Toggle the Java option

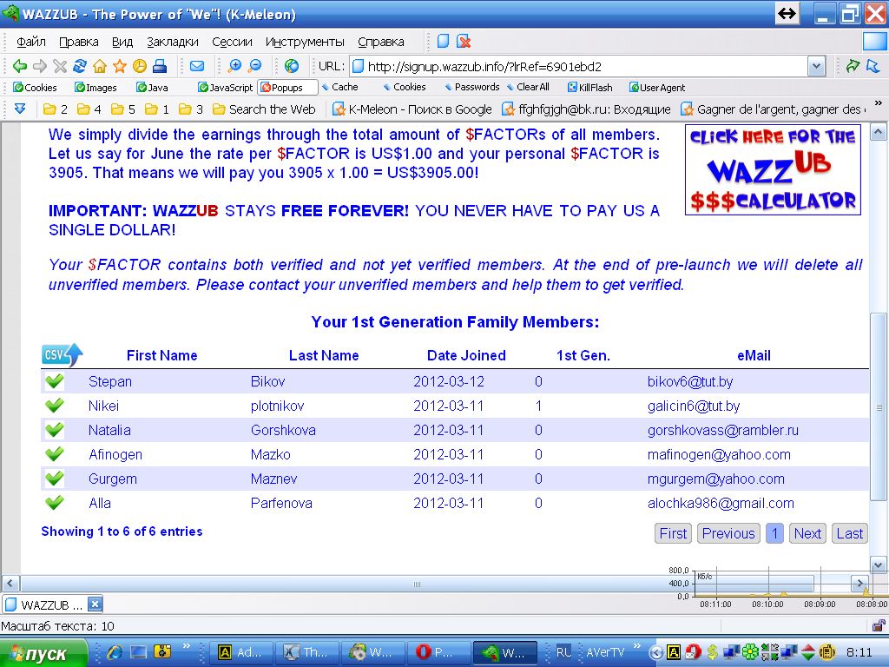pyautogui.click(x=152, y=88)
